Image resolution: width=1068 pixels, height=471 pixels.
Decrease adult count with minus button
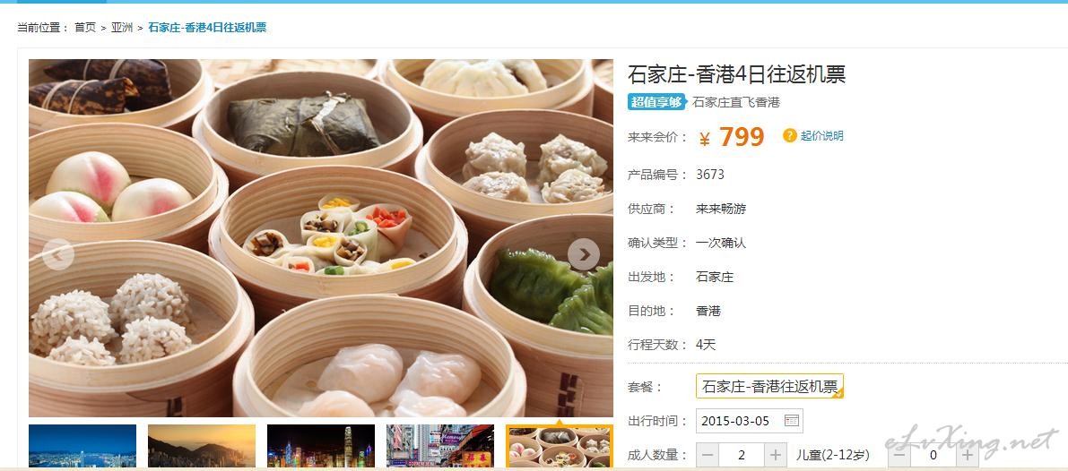(x=708, y=455)
